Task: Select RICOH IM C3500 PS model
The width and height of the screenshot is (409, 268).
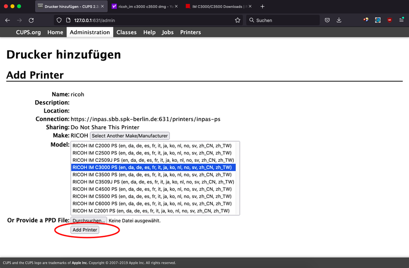Action: [x=152, y=175]
